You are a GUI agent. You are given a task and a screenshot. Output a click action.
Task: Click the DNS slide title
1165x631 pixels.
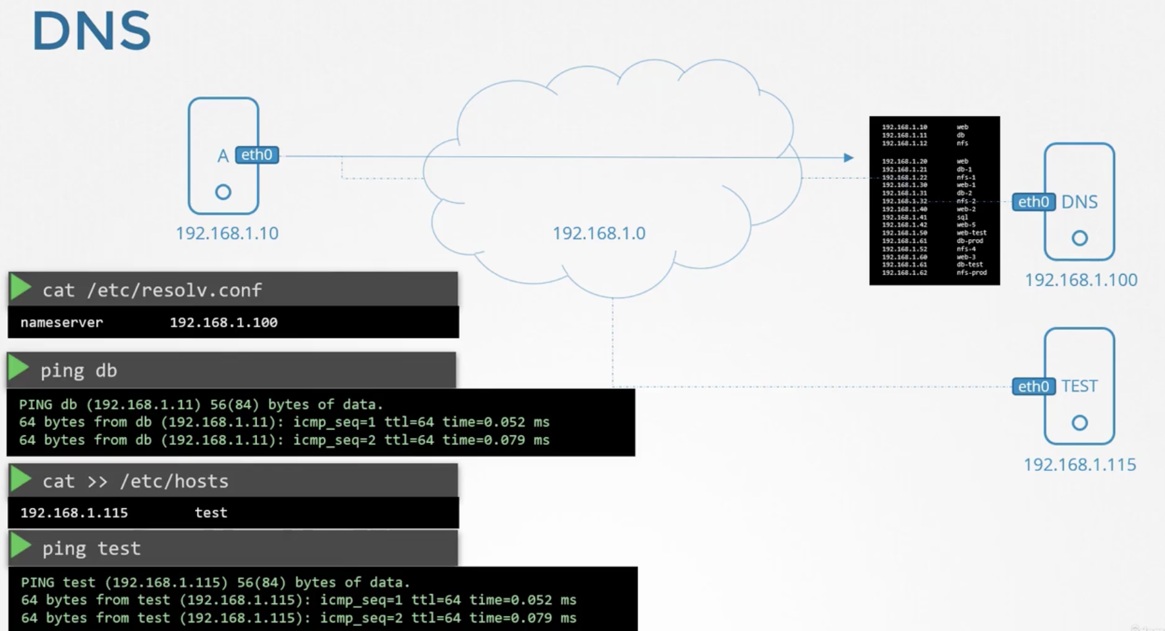pyautogui.click(x=92, y=31)
